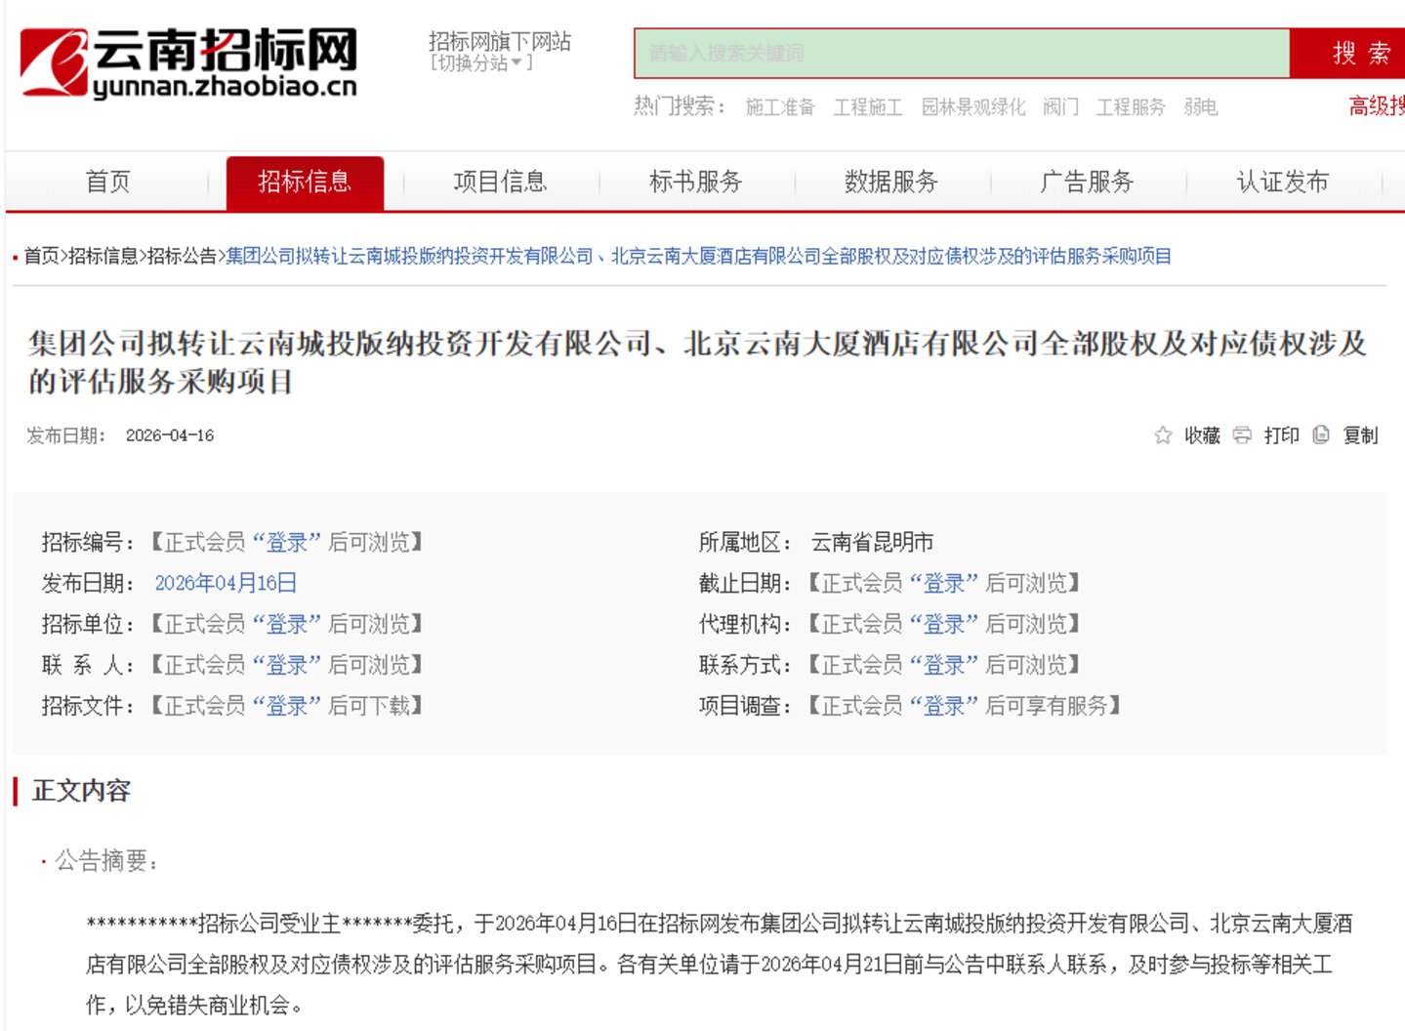Select hot search term 施工准备
The image size is (1405, 1031).
[780, 107]
